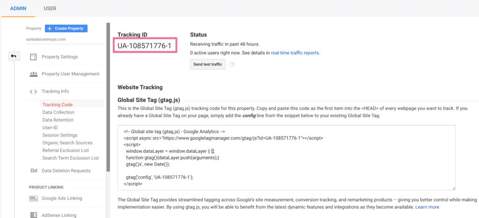
Task: Open Google Ads Linking
Action: point(62,198)
